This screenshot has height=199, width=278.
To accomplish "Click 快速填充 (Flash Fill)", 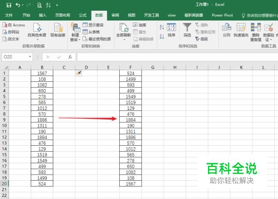I will pyautogui.click(x=241, y=30).
